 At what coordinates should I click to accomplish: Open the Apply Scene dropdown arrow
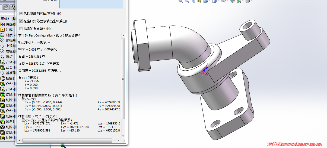pos(242,1)
